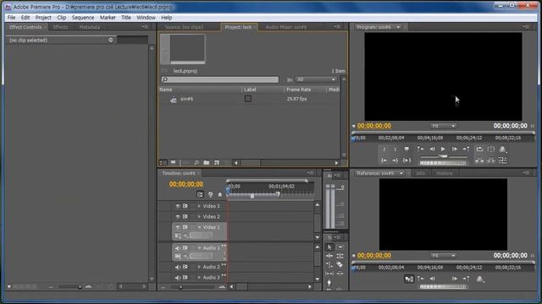The width and height of the screenshot is (542, 304).
Task: Select the Track Select tool
Action: [340, 247]
